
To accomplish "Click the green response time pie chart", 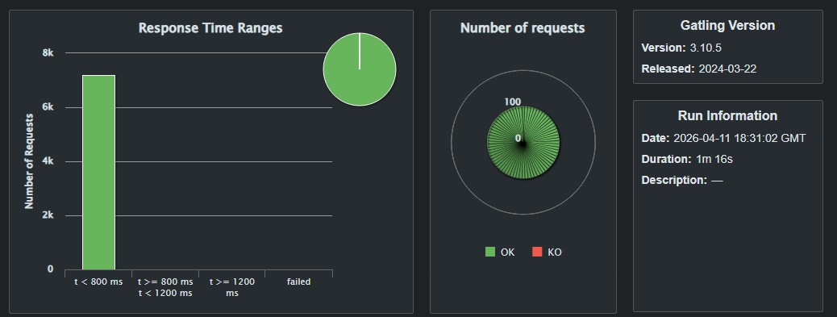I will (x=360, y=69).
